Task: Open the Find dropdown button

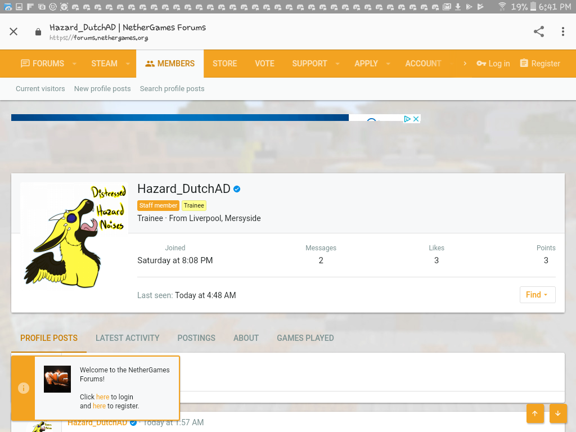Action: [537, 295]
